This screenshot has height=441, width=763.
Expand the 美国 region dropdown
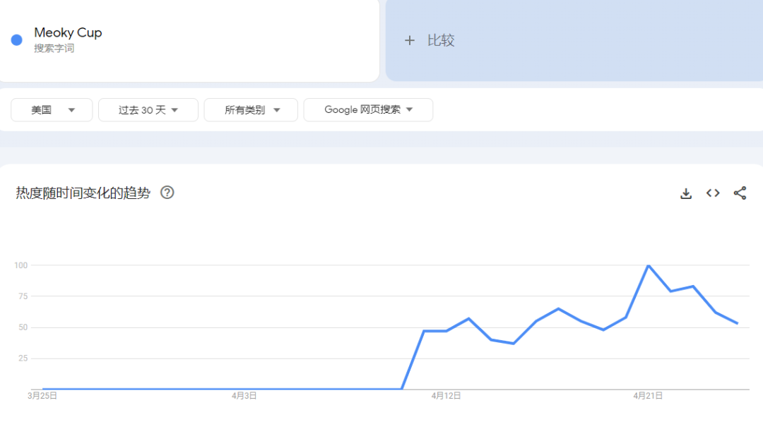point(52,110)
